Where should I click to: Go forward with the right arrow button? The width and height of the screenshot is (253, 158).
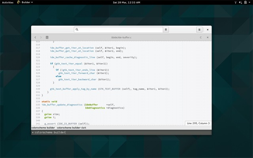coord(41,38)
